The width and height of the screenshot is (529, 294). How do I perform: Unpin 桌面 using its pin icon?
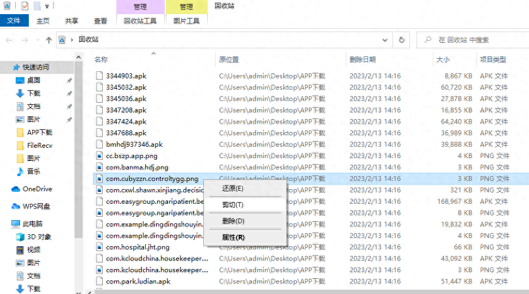69,80
